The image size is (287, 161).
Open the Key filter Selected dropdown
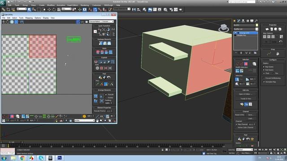[244, 150]
